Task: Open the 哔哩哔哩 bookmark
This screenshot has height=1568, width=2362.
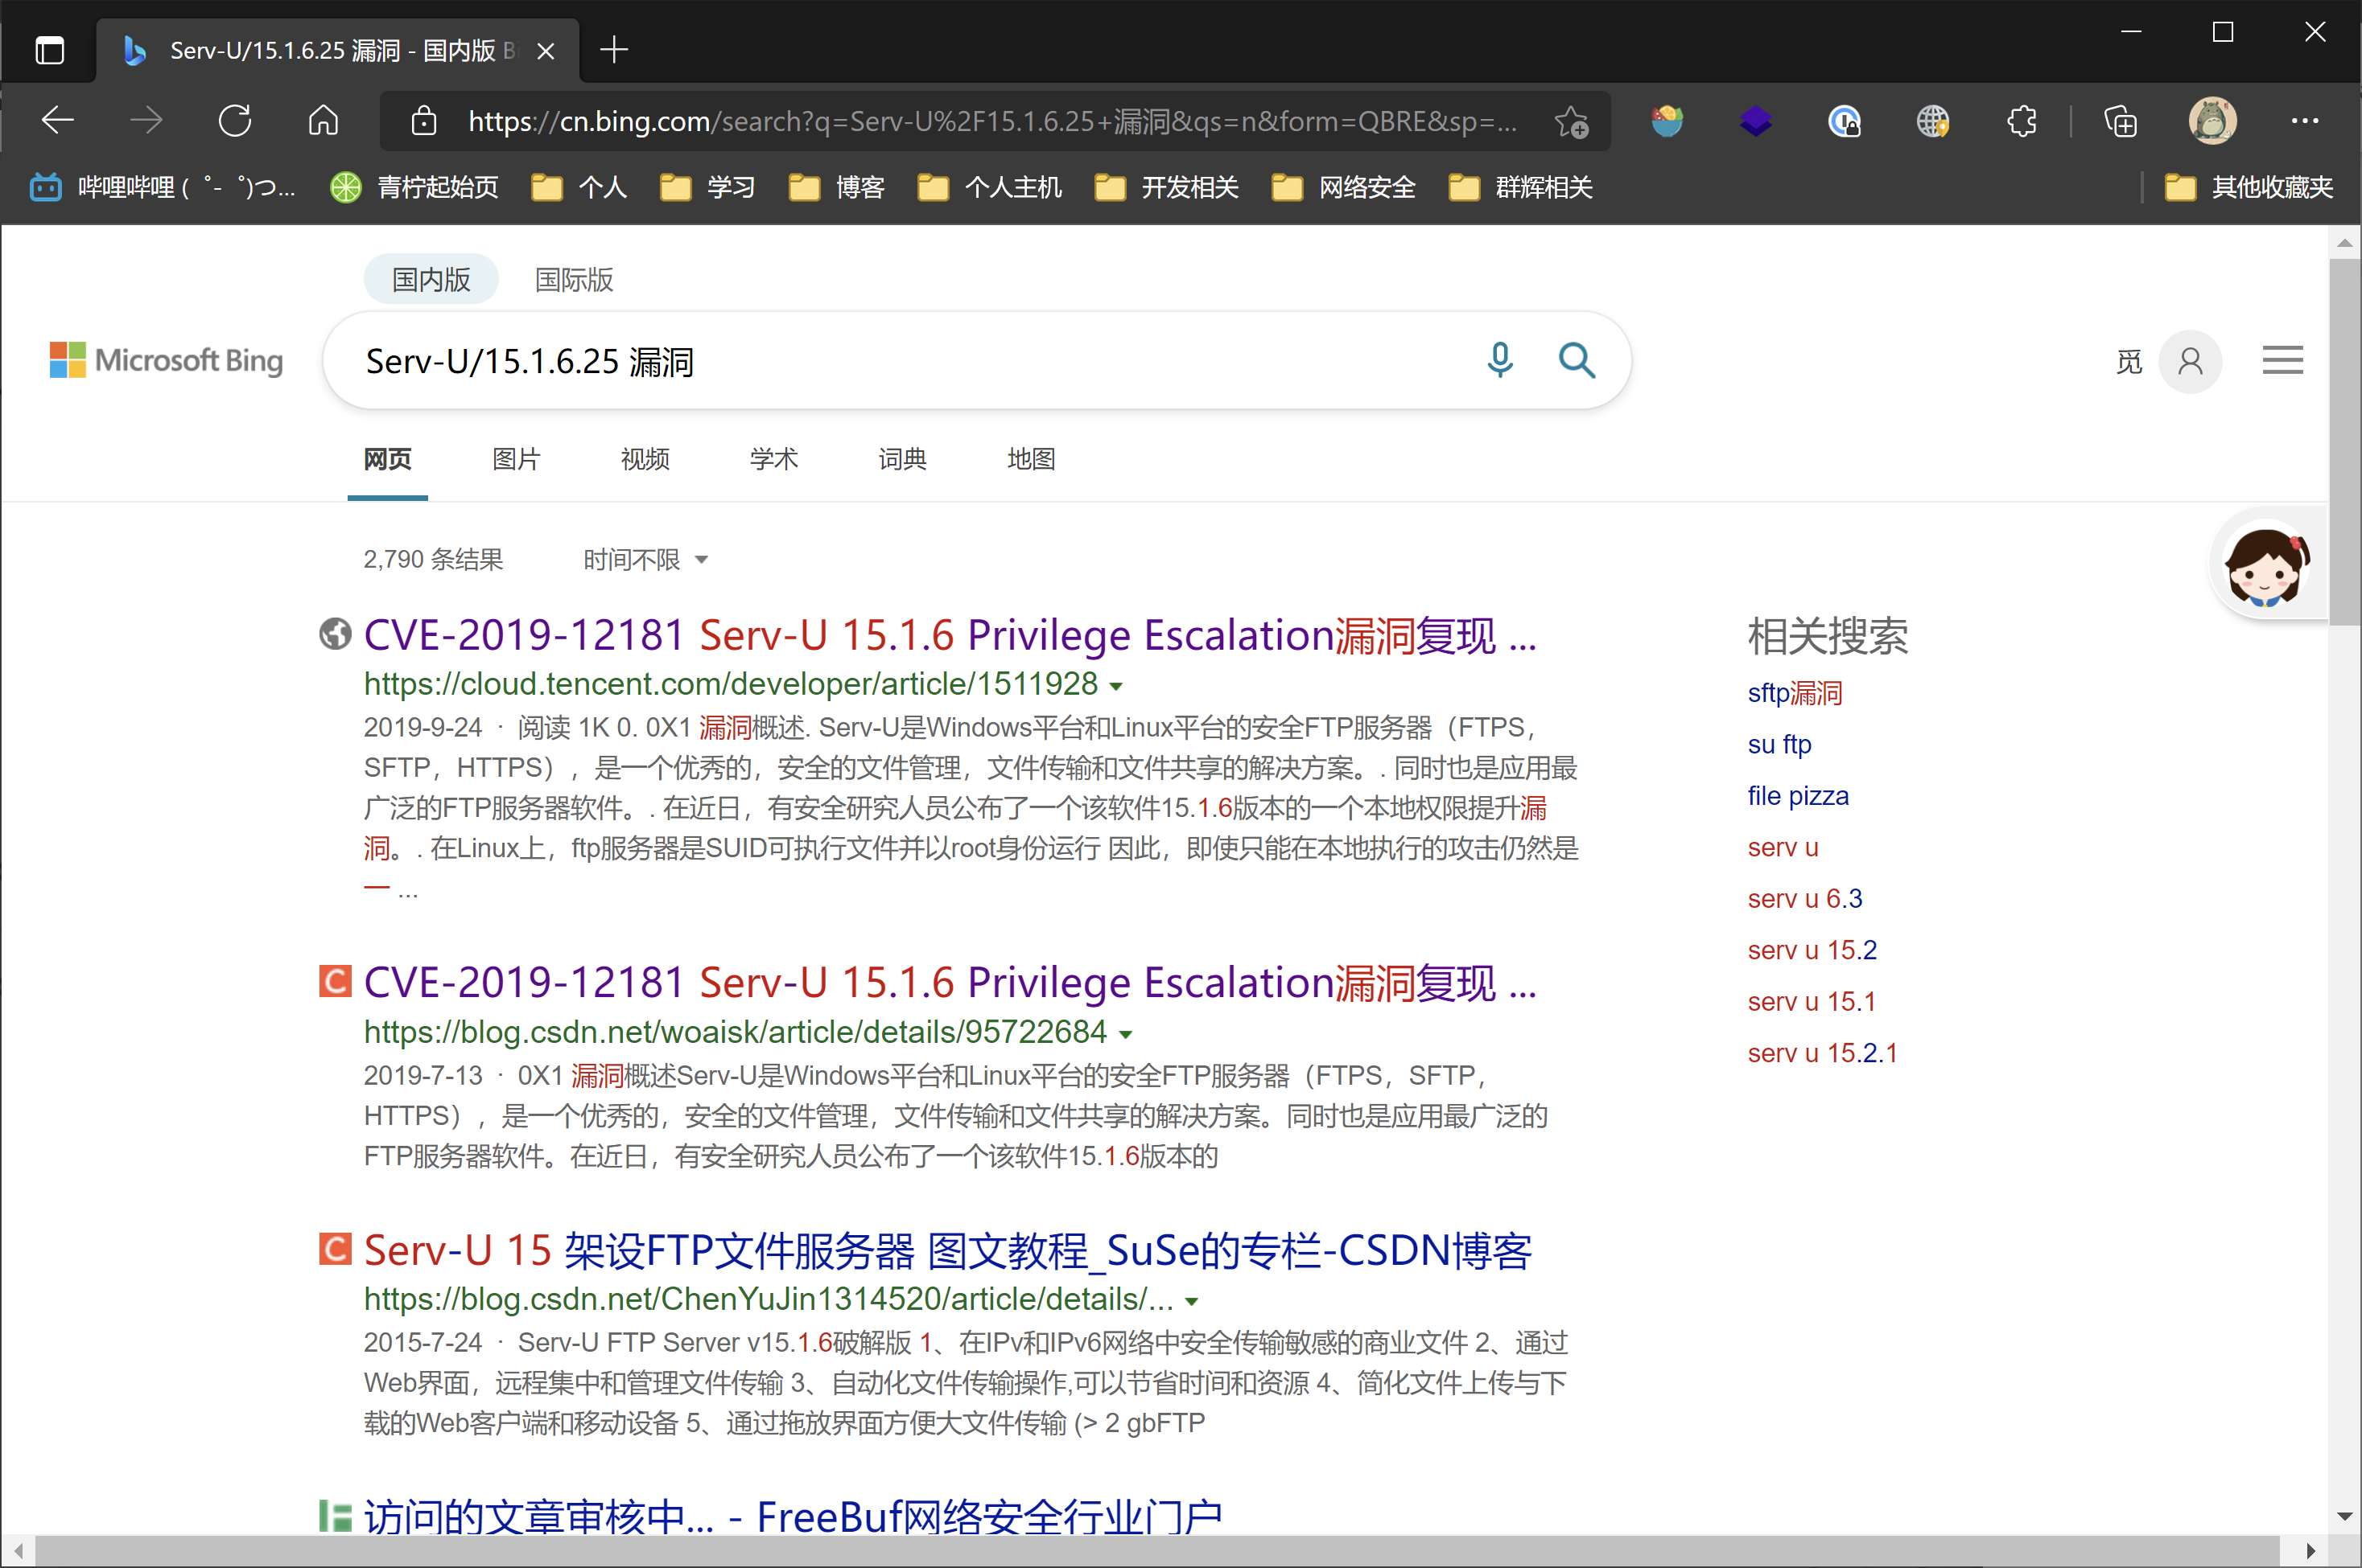Action: point(163,187)
